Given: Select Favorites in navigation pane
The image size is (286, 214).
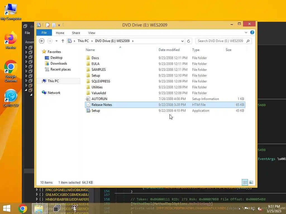Looking at the screenshot, I should 54,52.
